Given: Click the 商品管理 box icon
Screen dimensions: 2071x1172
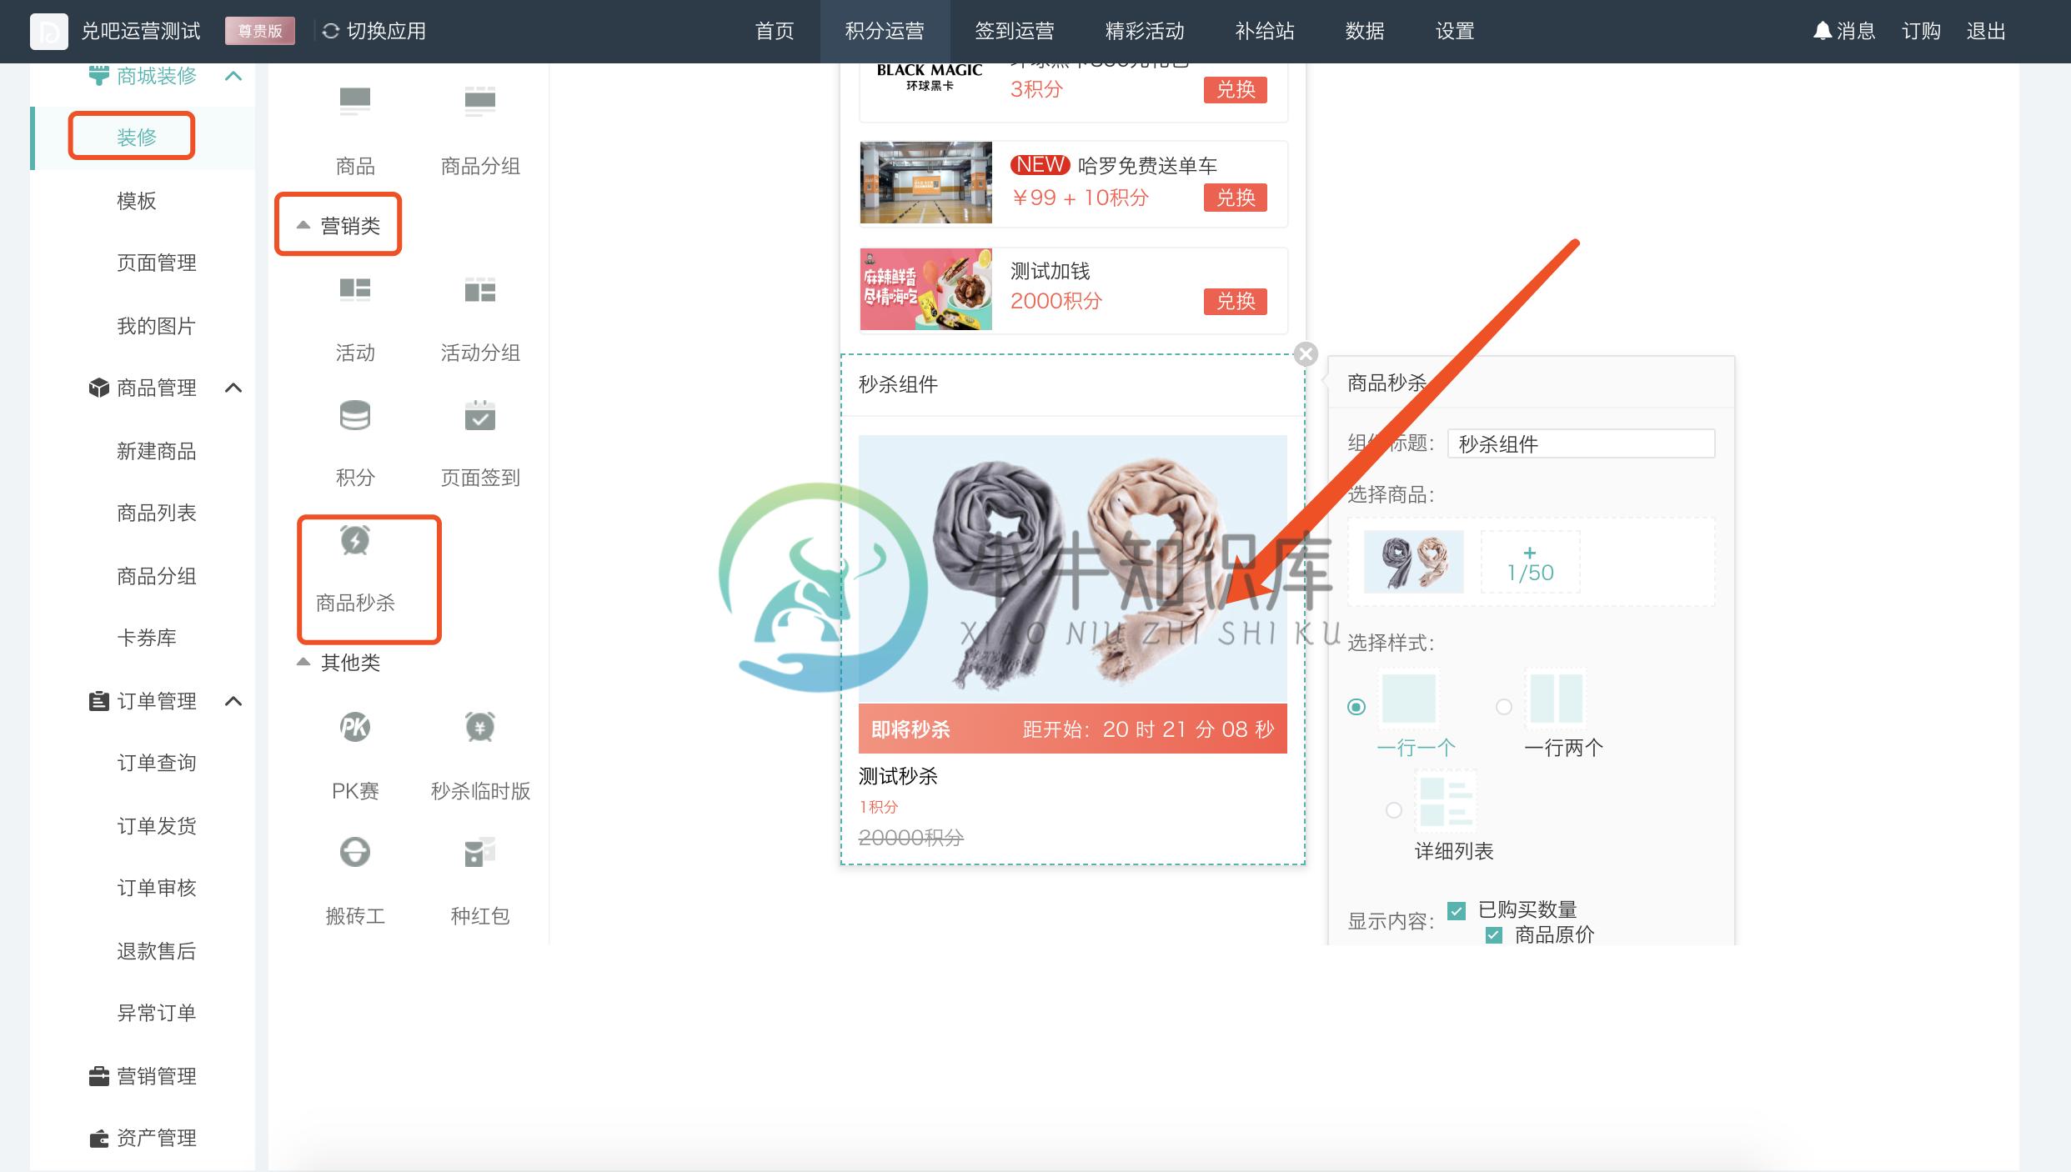Looking at the screenshot, I should (98, 388).
